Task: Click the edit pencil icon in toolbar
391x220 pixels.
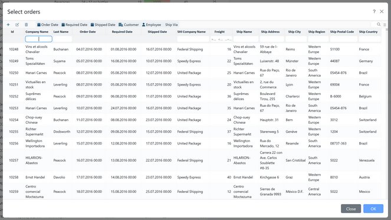Action: click(x=17, y=25)
